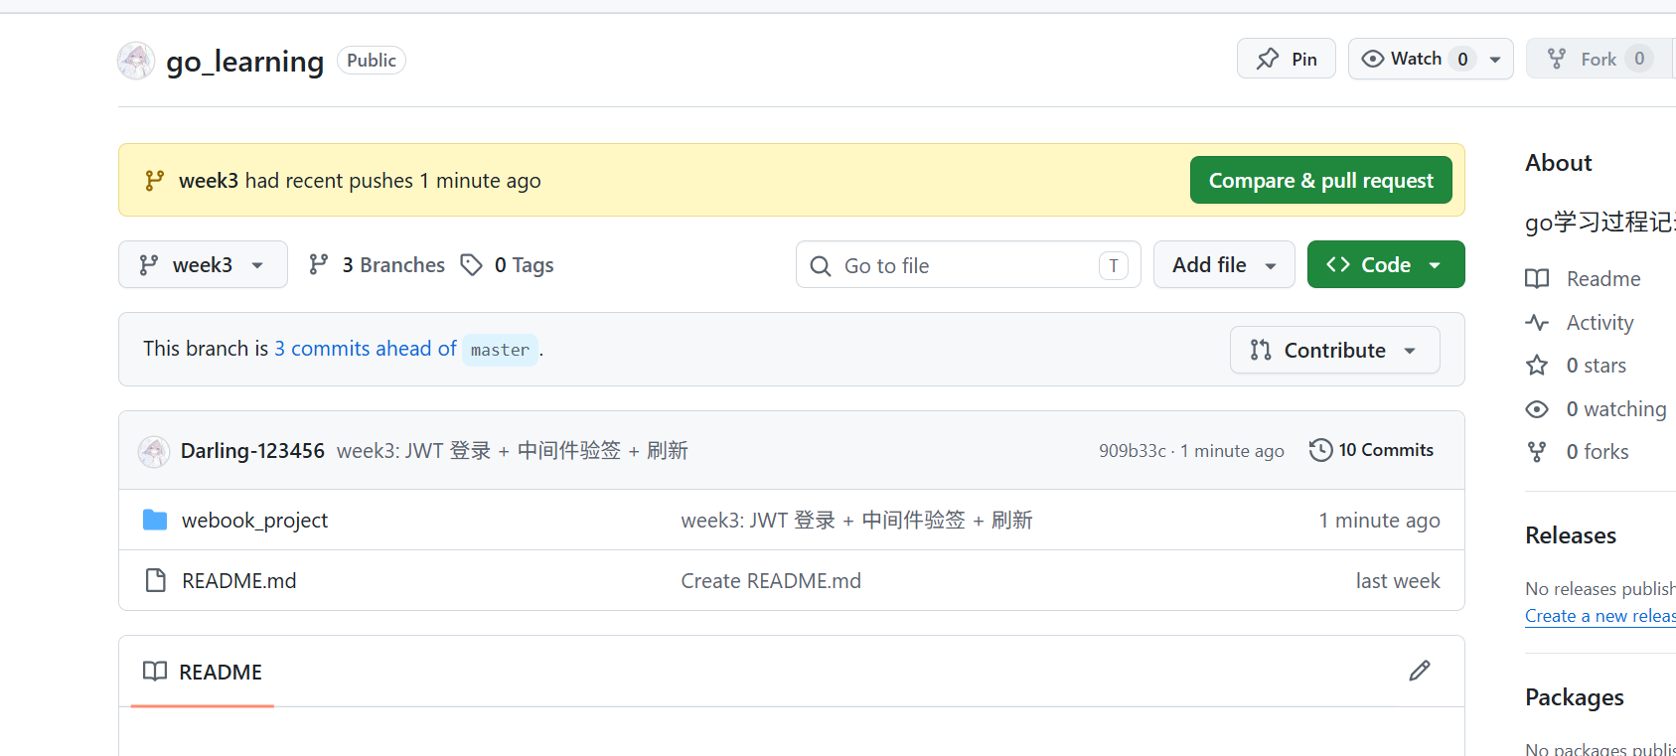The width and height of the screenshot is (1676, 756).
Task: Open the webook_project folder
Action: (254, 521)
